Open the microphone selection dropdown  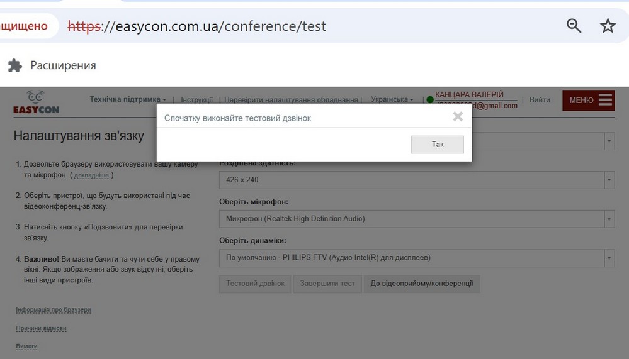coord(416,219)
